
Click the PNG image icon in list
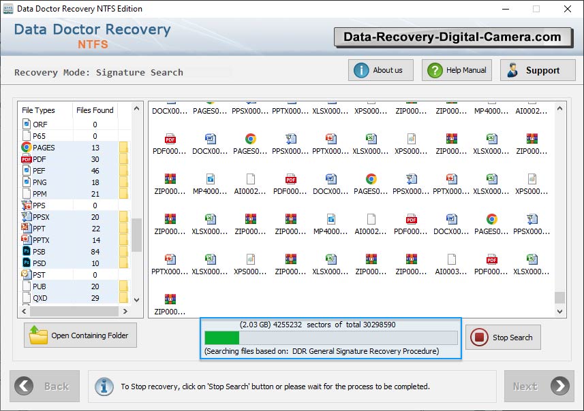(27, 182)
